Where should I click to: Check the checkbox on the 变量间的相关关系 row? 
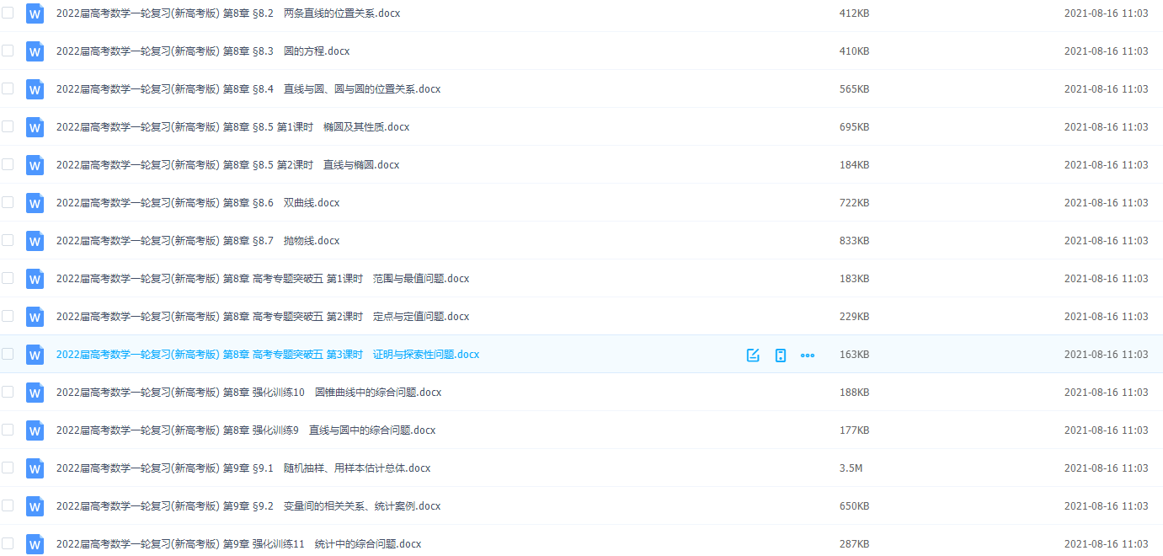[x=8, y=506]
